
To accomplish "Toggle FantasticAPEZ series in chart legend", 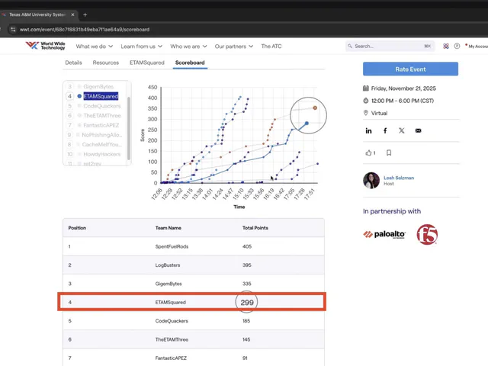I will pyautogui.click(x=101, y=125).
